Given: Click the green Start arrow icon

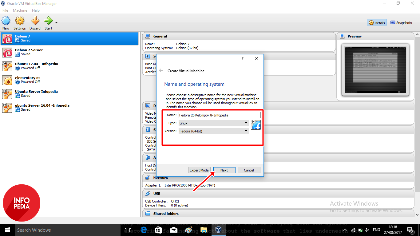Looking at the screenshot, I should tap(48, 21).
